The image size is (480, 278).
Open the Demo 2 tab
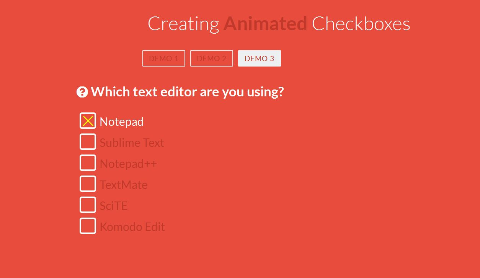[212, 59]
